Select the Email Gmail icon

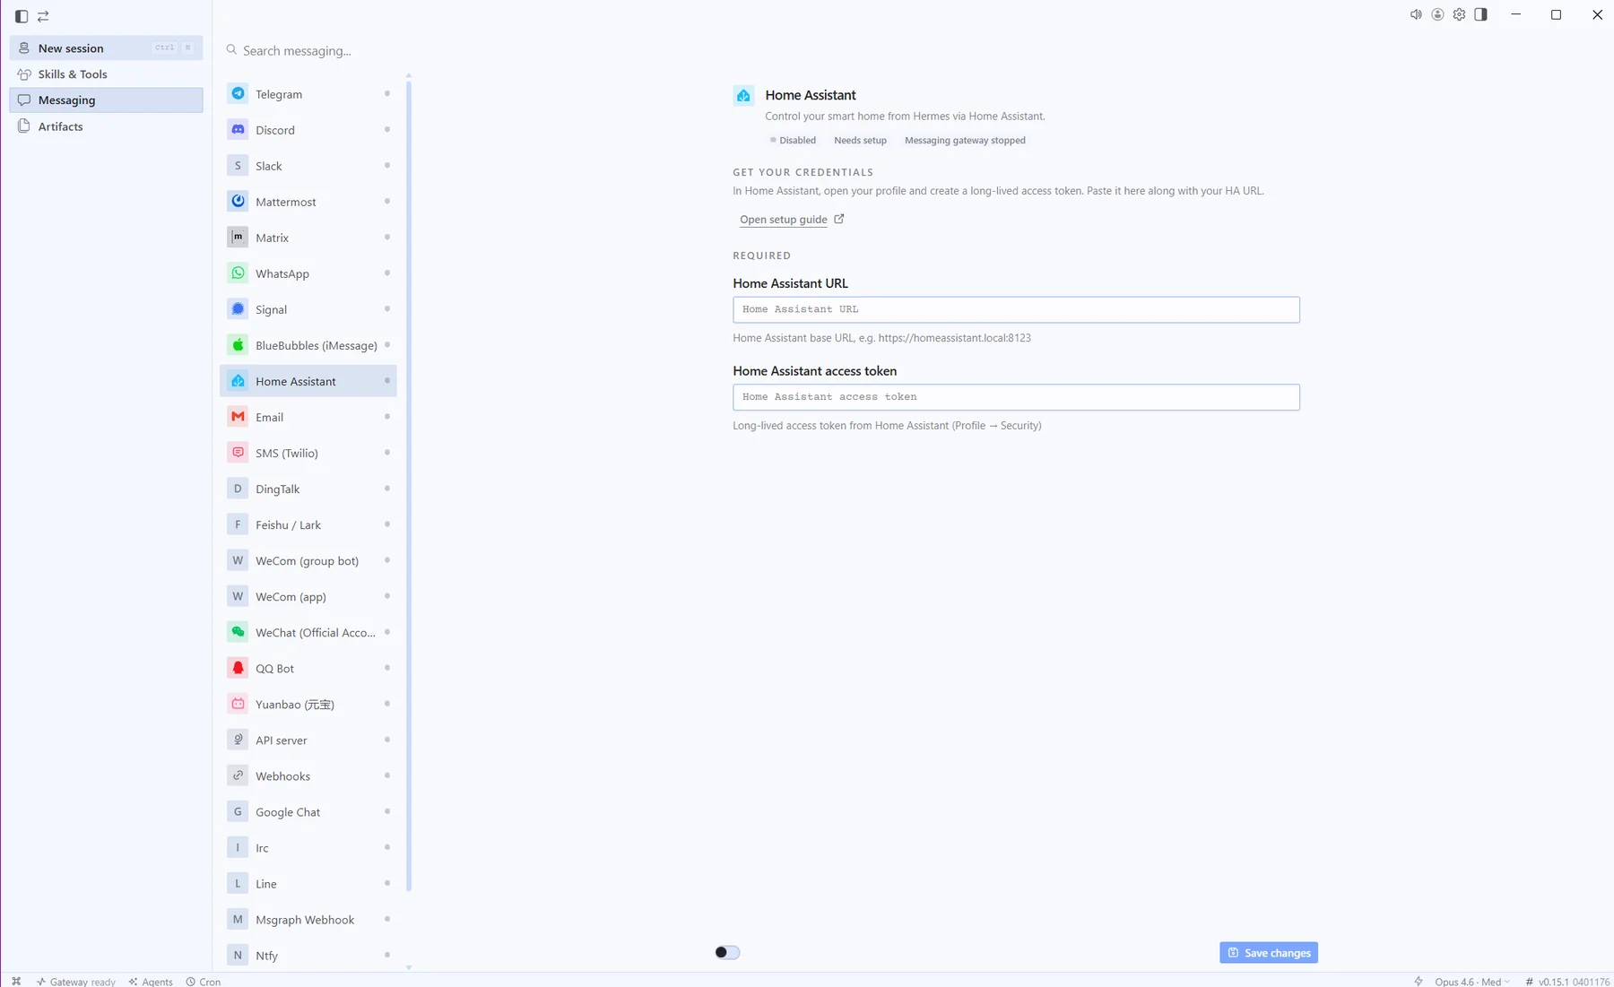click(238, 416)
